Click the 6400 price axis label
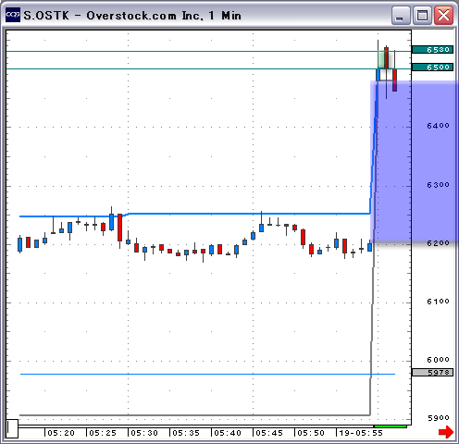459x444 pixels. [x=438, y=126]
